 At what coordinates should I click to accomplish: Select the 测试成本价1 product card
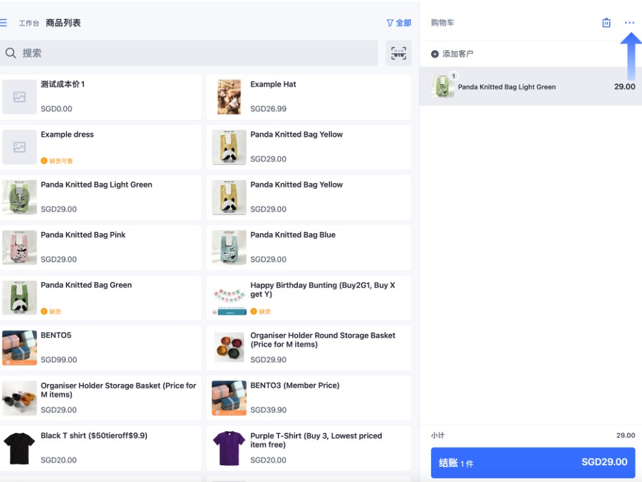101,97
